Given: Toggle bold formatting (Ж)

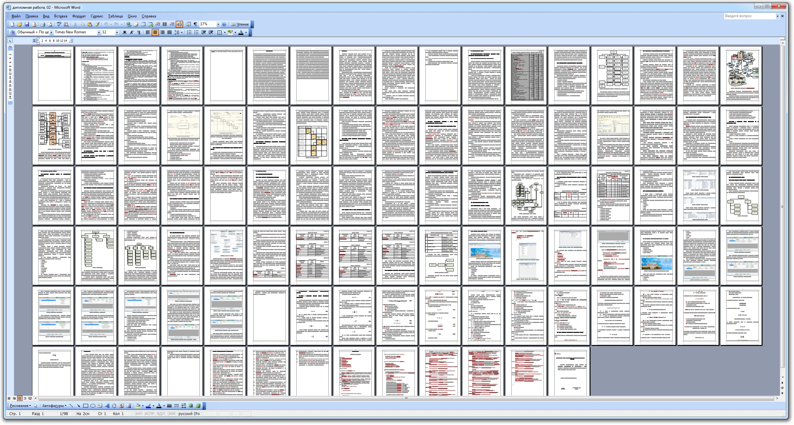Looking at the screenshot, I should coord(125,32).
